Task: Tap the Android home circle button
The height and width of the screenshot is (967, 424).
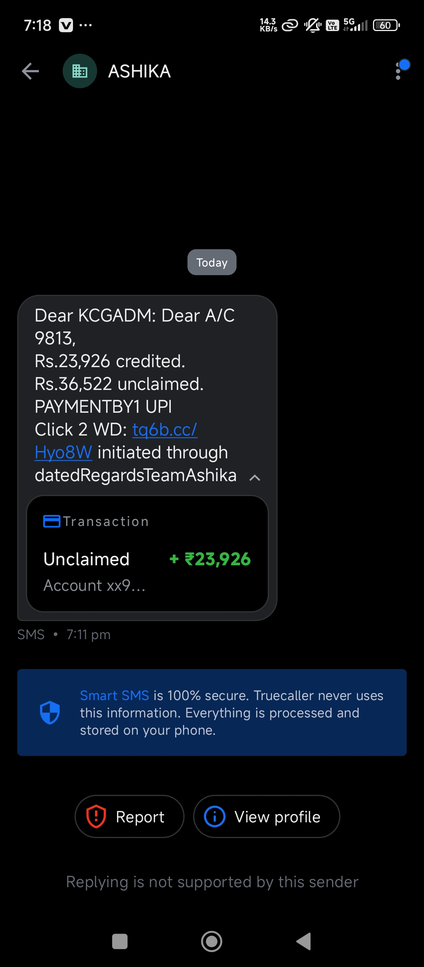Action: pyautogui.click(x=212, y=941)
